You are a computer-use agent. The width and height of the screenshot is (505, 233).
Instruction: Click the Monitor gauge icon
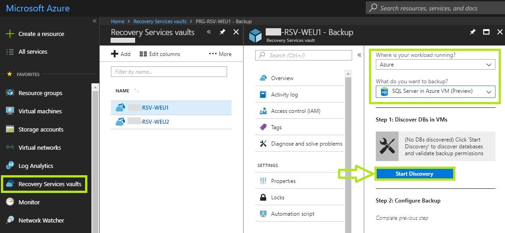coord(10,202)
